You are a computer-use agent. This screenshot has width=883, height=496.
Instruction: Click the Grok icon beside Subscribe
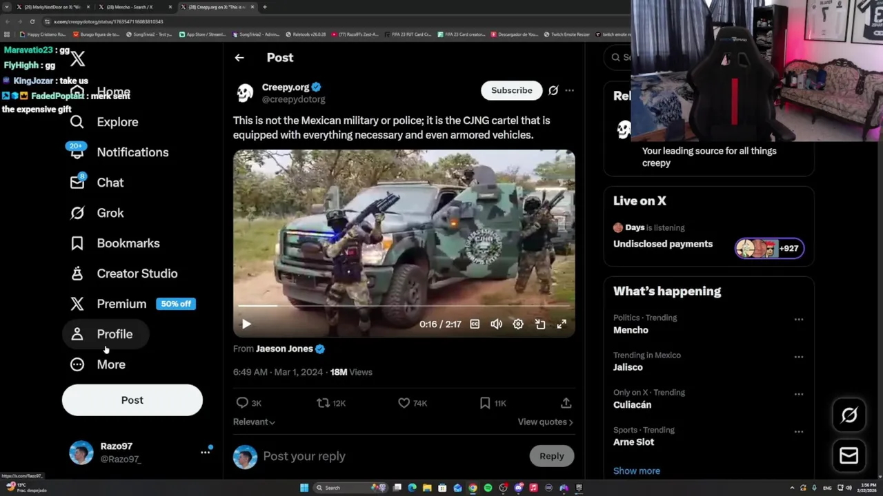[553, 90]
